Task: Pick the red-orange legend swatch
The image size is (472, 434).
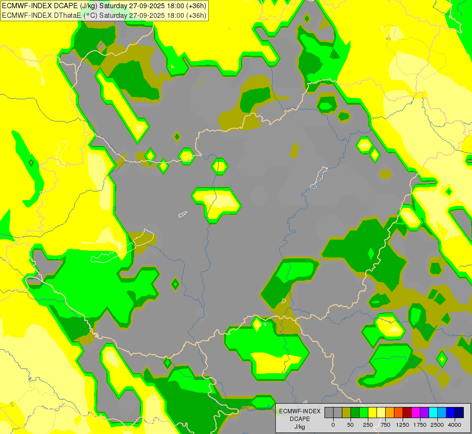Action: click(399, 413)
